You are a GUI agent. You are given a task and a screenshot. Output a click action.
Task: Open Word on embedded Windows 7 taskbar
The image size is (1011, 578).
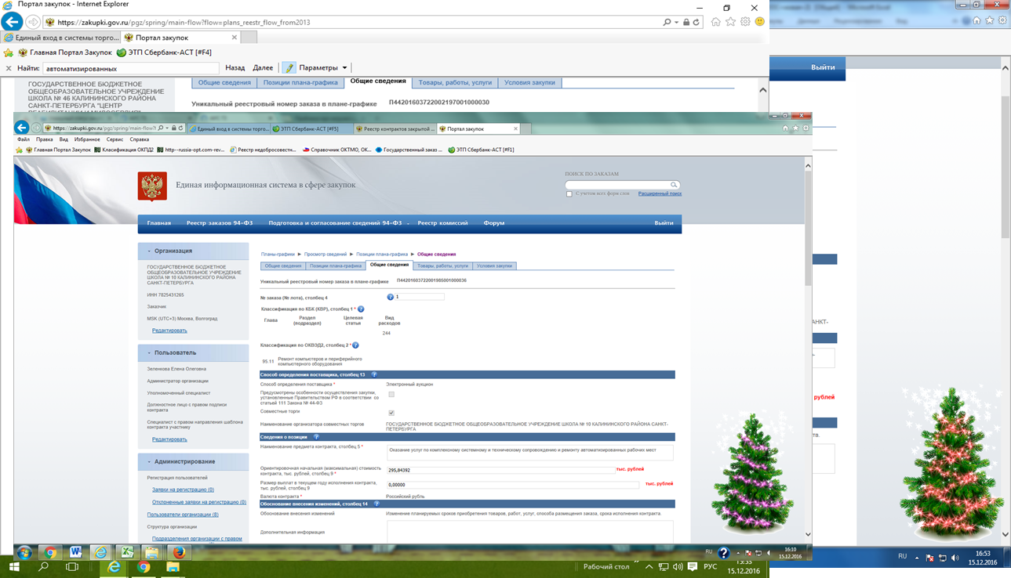(x=76, y=552)
